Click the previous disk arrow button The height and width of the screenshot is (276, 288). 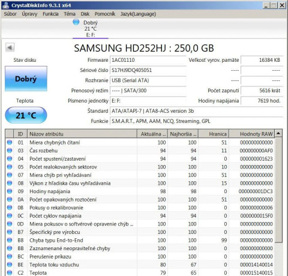[x=10, y=47]
